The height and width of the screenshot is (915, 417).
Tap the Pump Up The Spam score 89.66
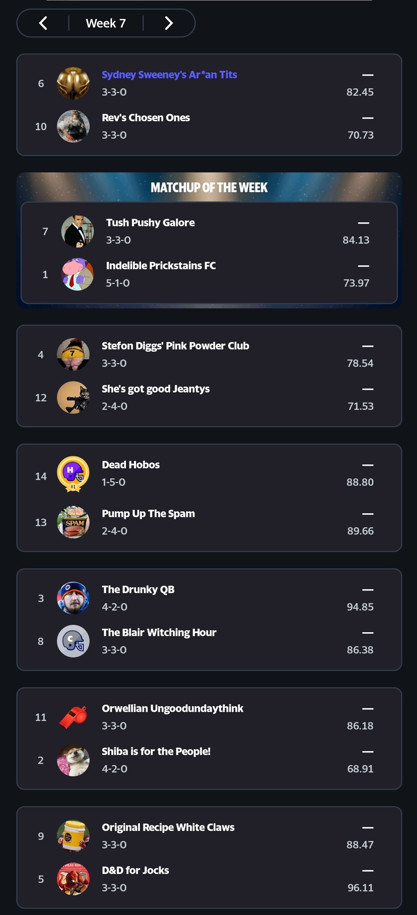point(360,531)
